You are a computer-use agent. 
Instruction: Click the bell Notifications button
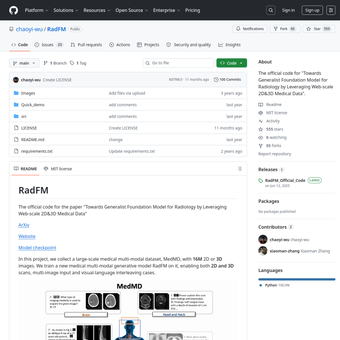pyautogui.click(x=250, y=29)
